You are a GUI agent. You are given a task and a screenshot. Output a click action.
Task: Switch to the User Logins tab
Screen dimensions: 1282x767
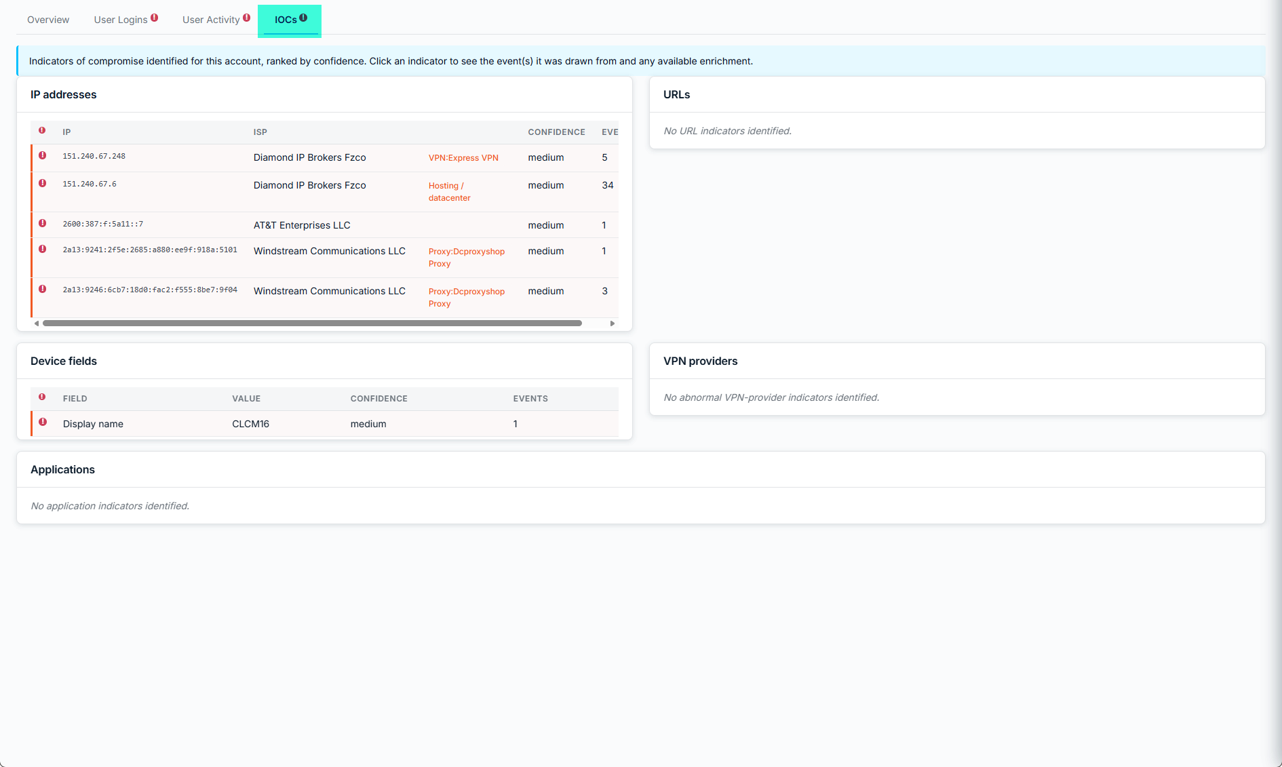click(121, 20)
